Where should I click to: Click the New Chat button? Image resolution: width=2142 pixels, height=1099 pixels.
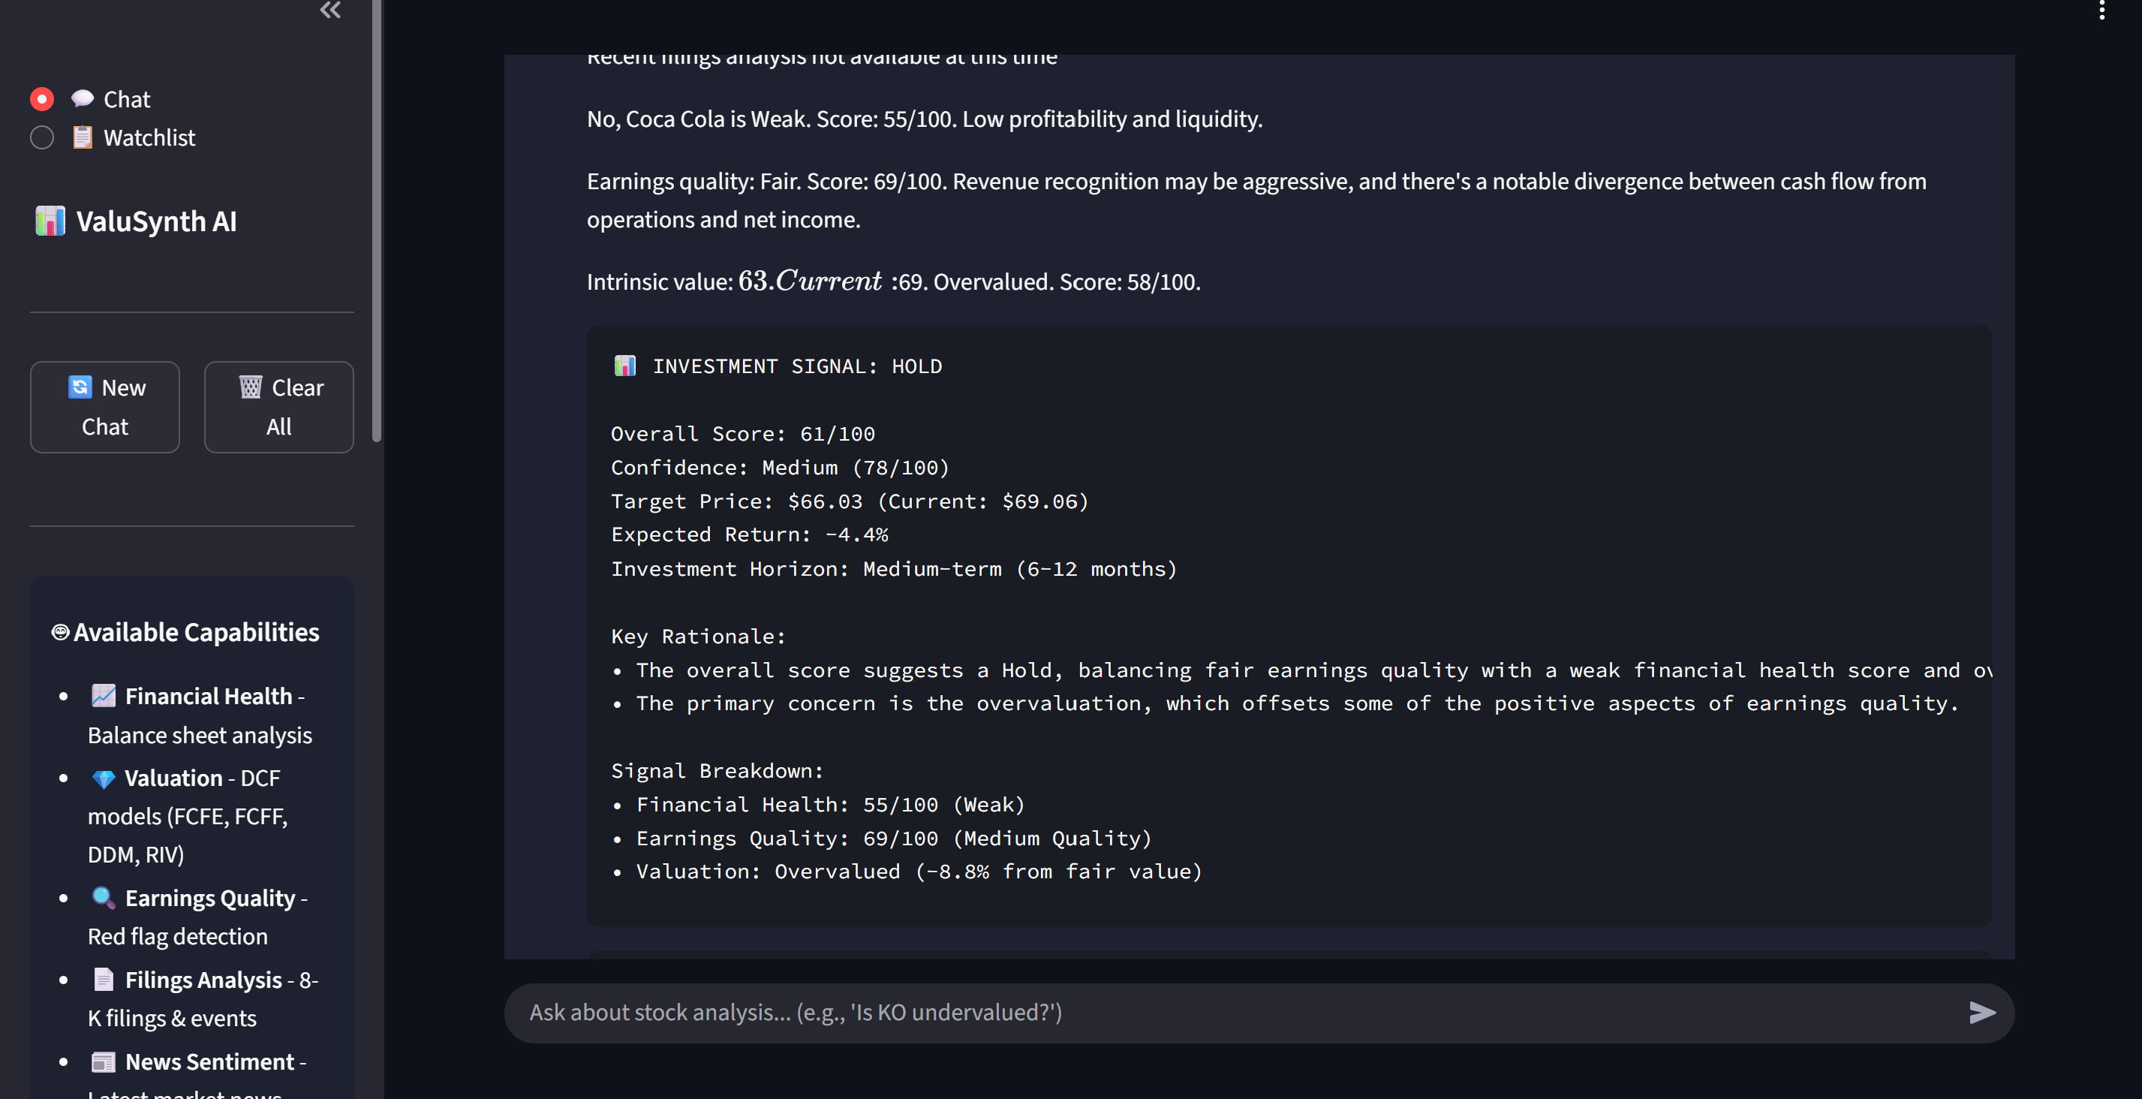[x=105, y=407]
